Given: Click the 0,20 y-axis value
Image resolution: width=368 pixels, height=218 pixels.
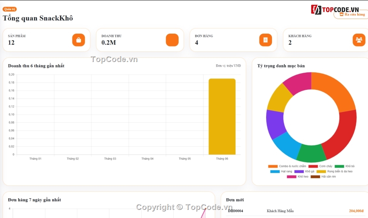Looking at the screenshot, I should [x=12, y=75].
